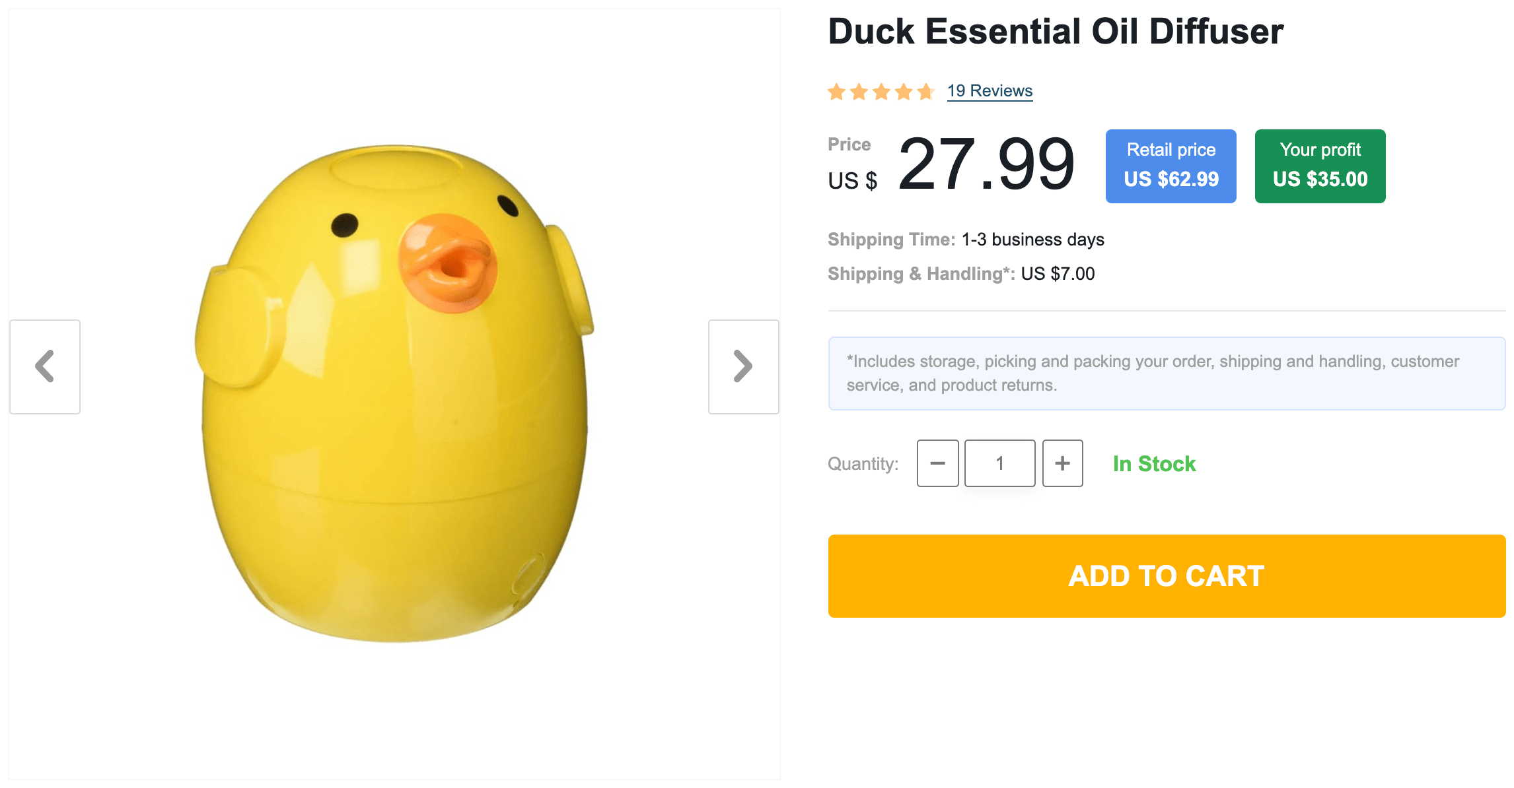Click the blue Retail price badge
The width and height of the screenshot is (1514, 788).
1171,166
